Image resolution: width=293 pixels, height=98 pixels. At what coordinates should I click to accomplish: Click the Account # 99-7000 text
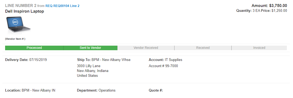click(163, 66)
